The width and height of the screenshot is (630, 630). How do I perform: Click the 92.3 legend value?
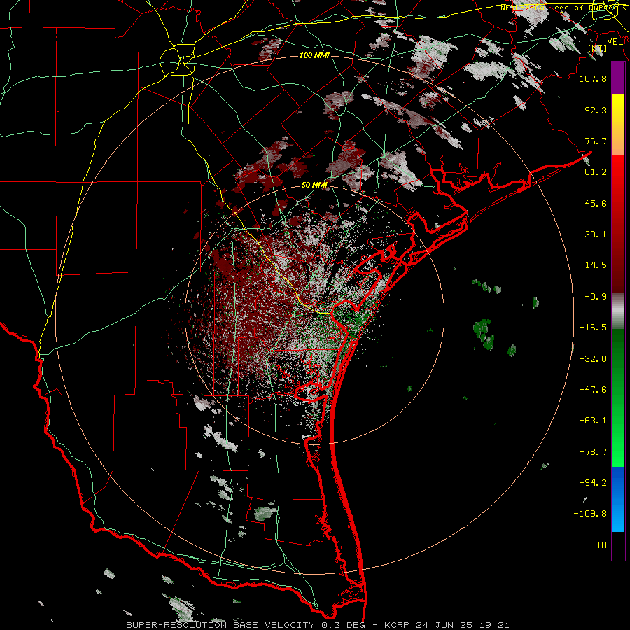point(596,110)
